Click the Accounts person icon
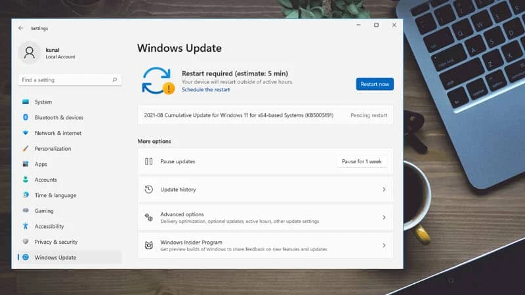 point(26,179)
